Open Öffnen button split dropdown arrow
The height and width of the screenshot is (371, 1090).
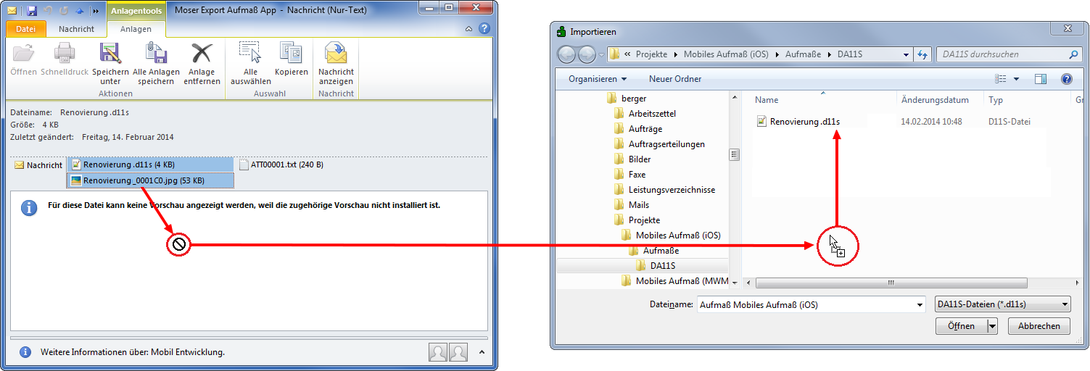tap(992, 326)
